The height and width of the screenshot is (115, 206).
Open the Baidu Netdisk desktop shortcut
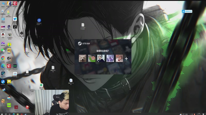click(15, 74)
